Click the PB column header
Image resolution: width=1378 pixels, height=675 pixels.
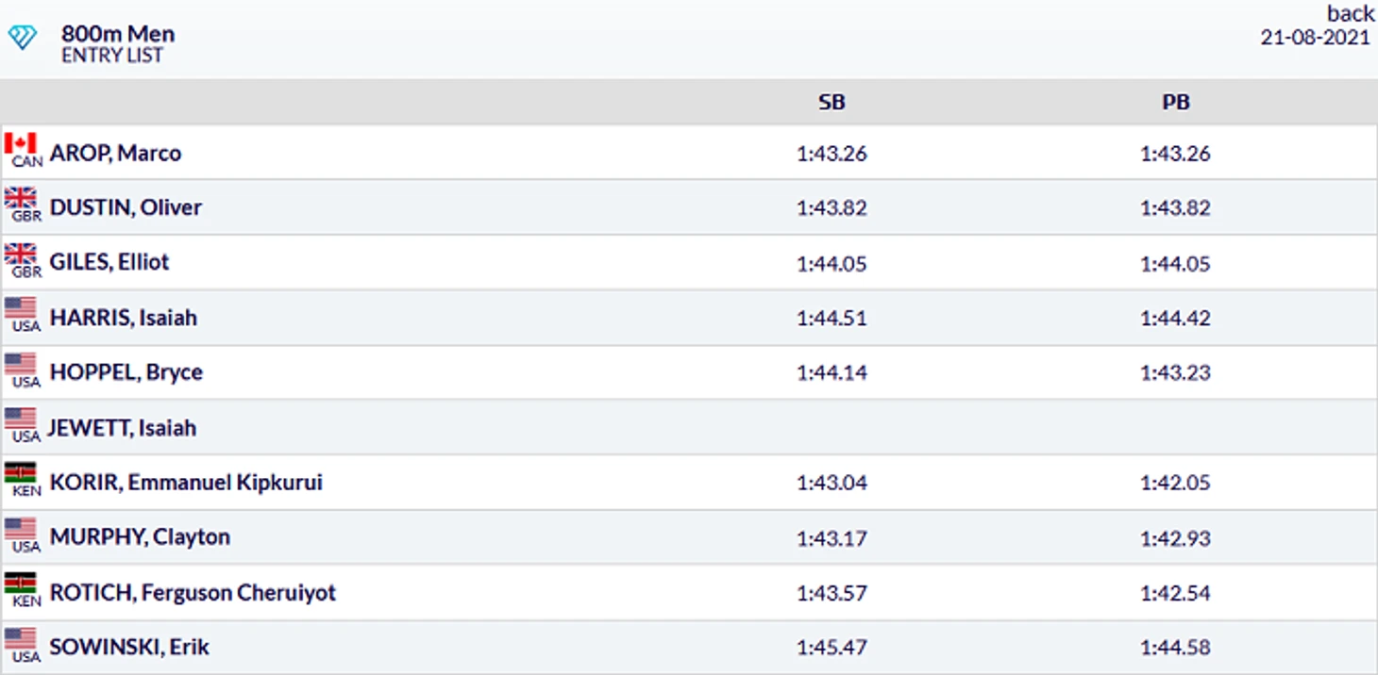pyautogui.click(x=1175, y=103)
